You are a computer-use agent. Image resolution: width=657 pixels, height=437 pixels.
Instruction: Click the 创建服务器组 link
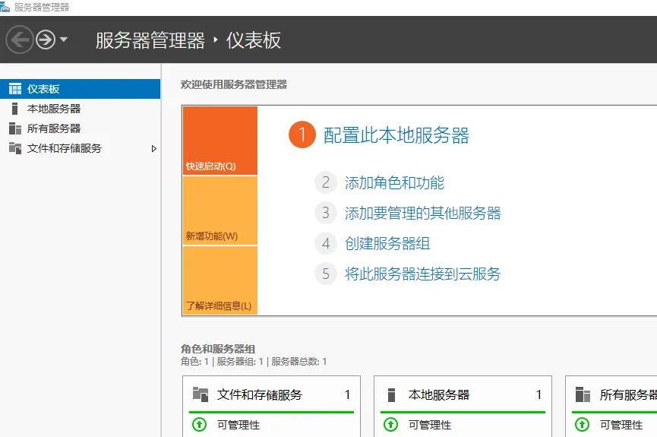coord(387,243)
